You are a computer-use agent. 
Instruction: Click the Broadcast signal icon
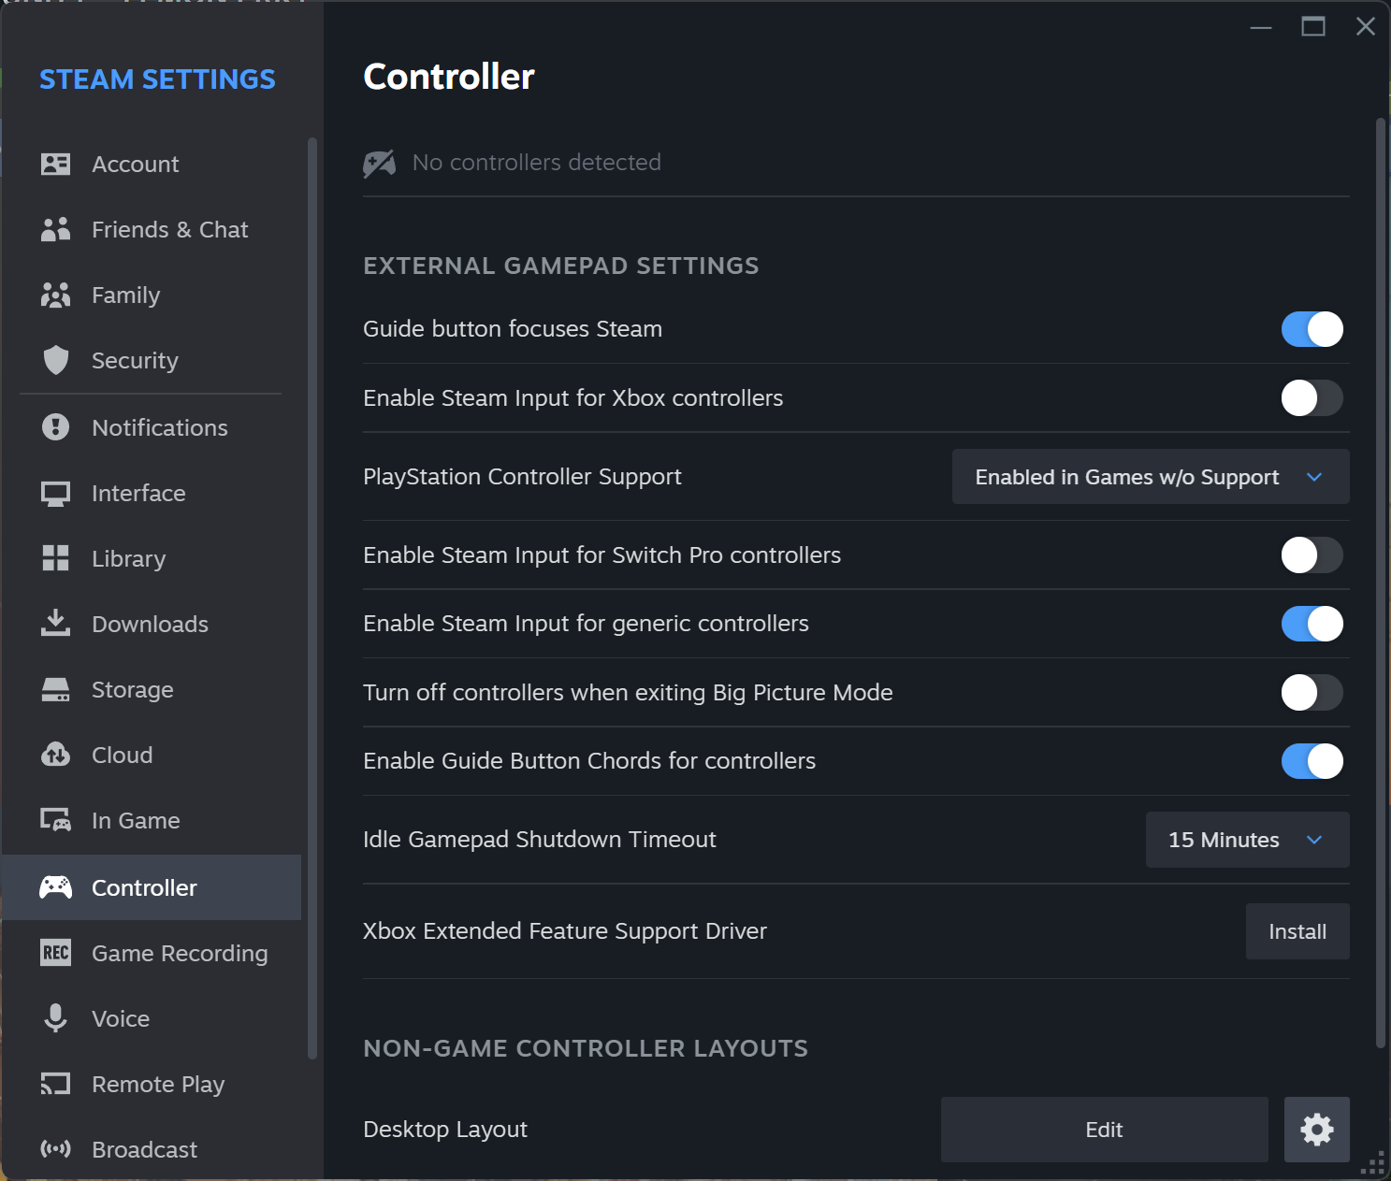[56, 1149]
